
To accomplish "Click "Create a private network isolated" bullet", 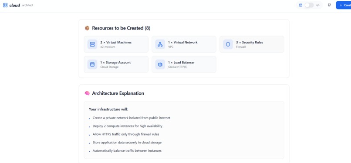I will tap(132, 118).
